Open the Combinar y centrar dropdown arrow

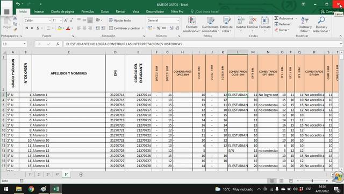(x=143, y=28)
